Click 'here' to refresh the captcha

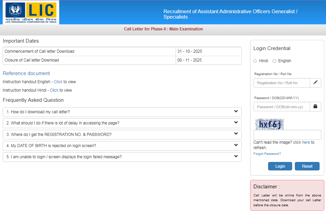306,142
